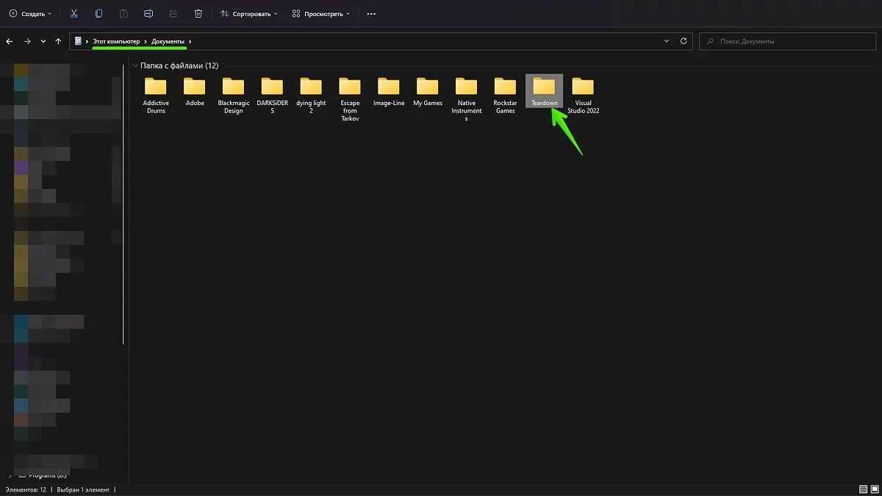882x496 pixels.
Task: Open the Просмотреть view dropdown
Action: click(x=320, y=14)
